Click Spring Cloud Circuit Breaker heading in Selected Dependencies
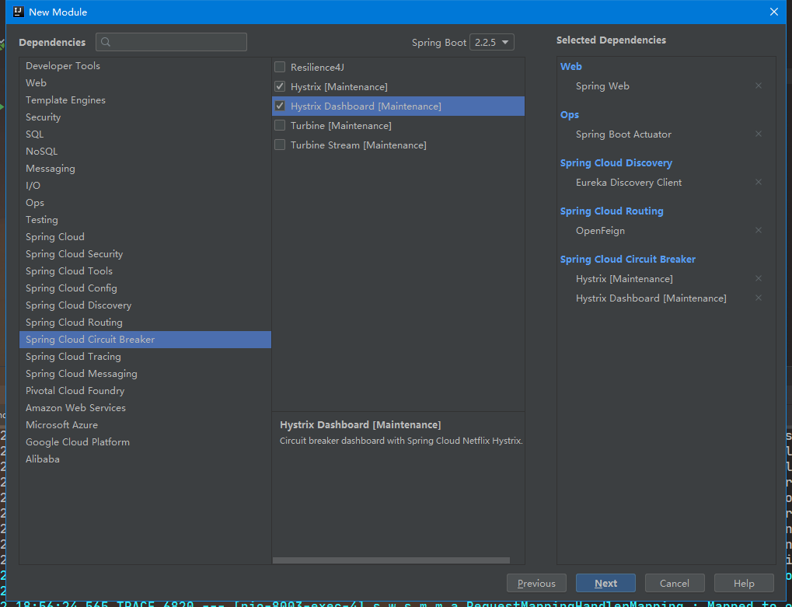 pyautogui.click(x=628, y=259)
